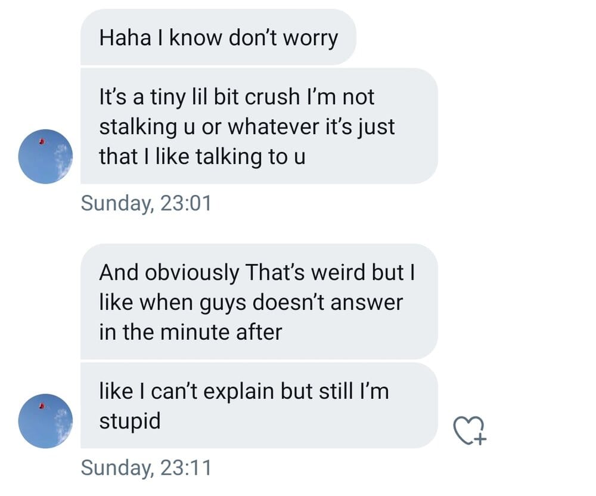The image size is (596, 496).
Task: Select the "tiny lil bit crush" message bubble
Action: 259,126
